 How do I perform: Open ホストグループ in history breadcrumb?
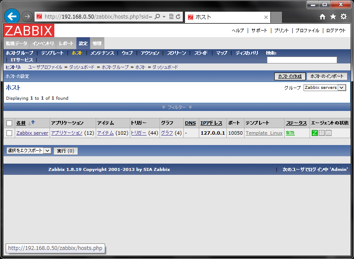115,67
